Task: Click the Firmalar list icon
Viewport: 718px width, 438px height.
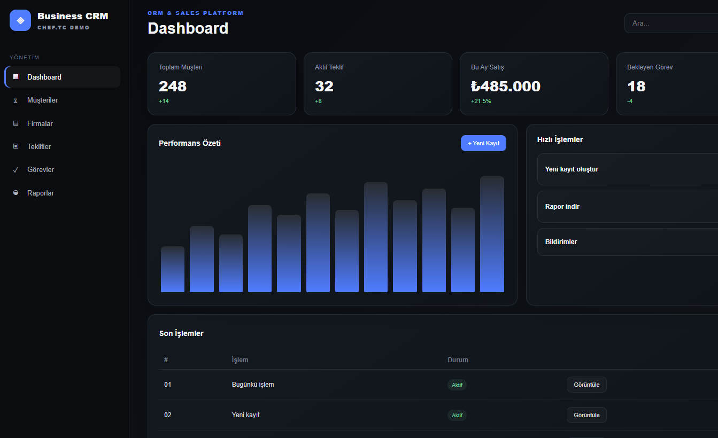Action: (16, 123)
